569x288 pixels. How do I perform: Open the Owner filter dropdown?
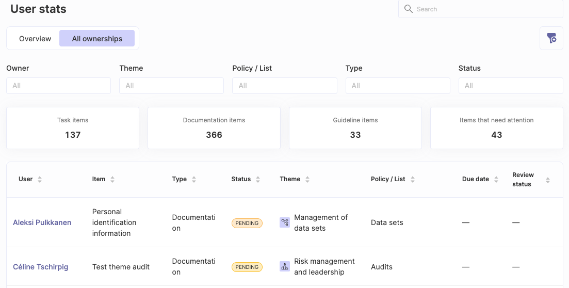pos(58,86)
